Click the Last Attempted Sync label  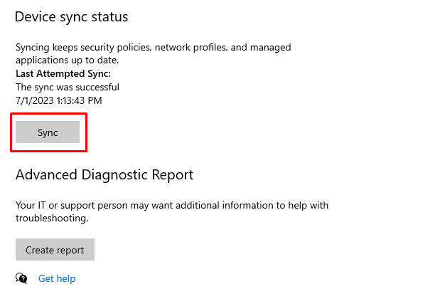click(63, 73)
